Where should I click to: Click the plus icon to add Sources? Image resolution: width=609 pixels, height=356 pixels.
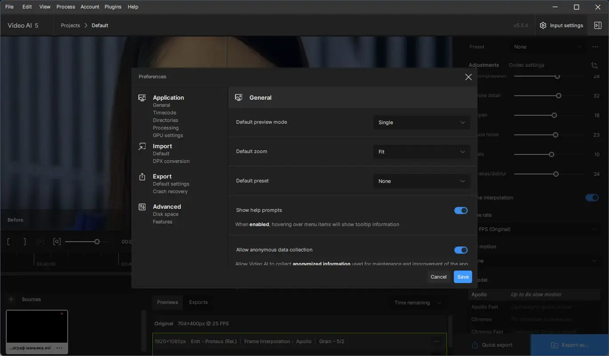[11, 299]
